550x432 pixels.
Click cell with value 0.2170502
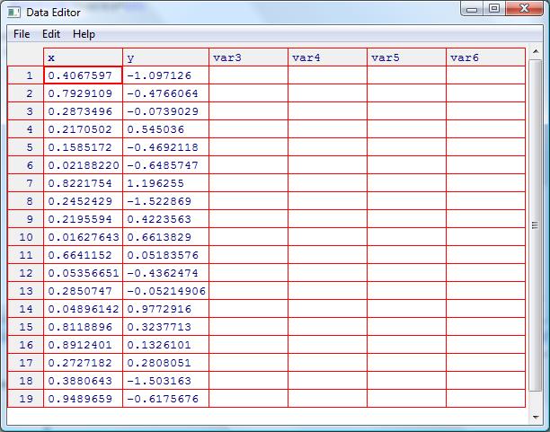click(x=84, y=129)
